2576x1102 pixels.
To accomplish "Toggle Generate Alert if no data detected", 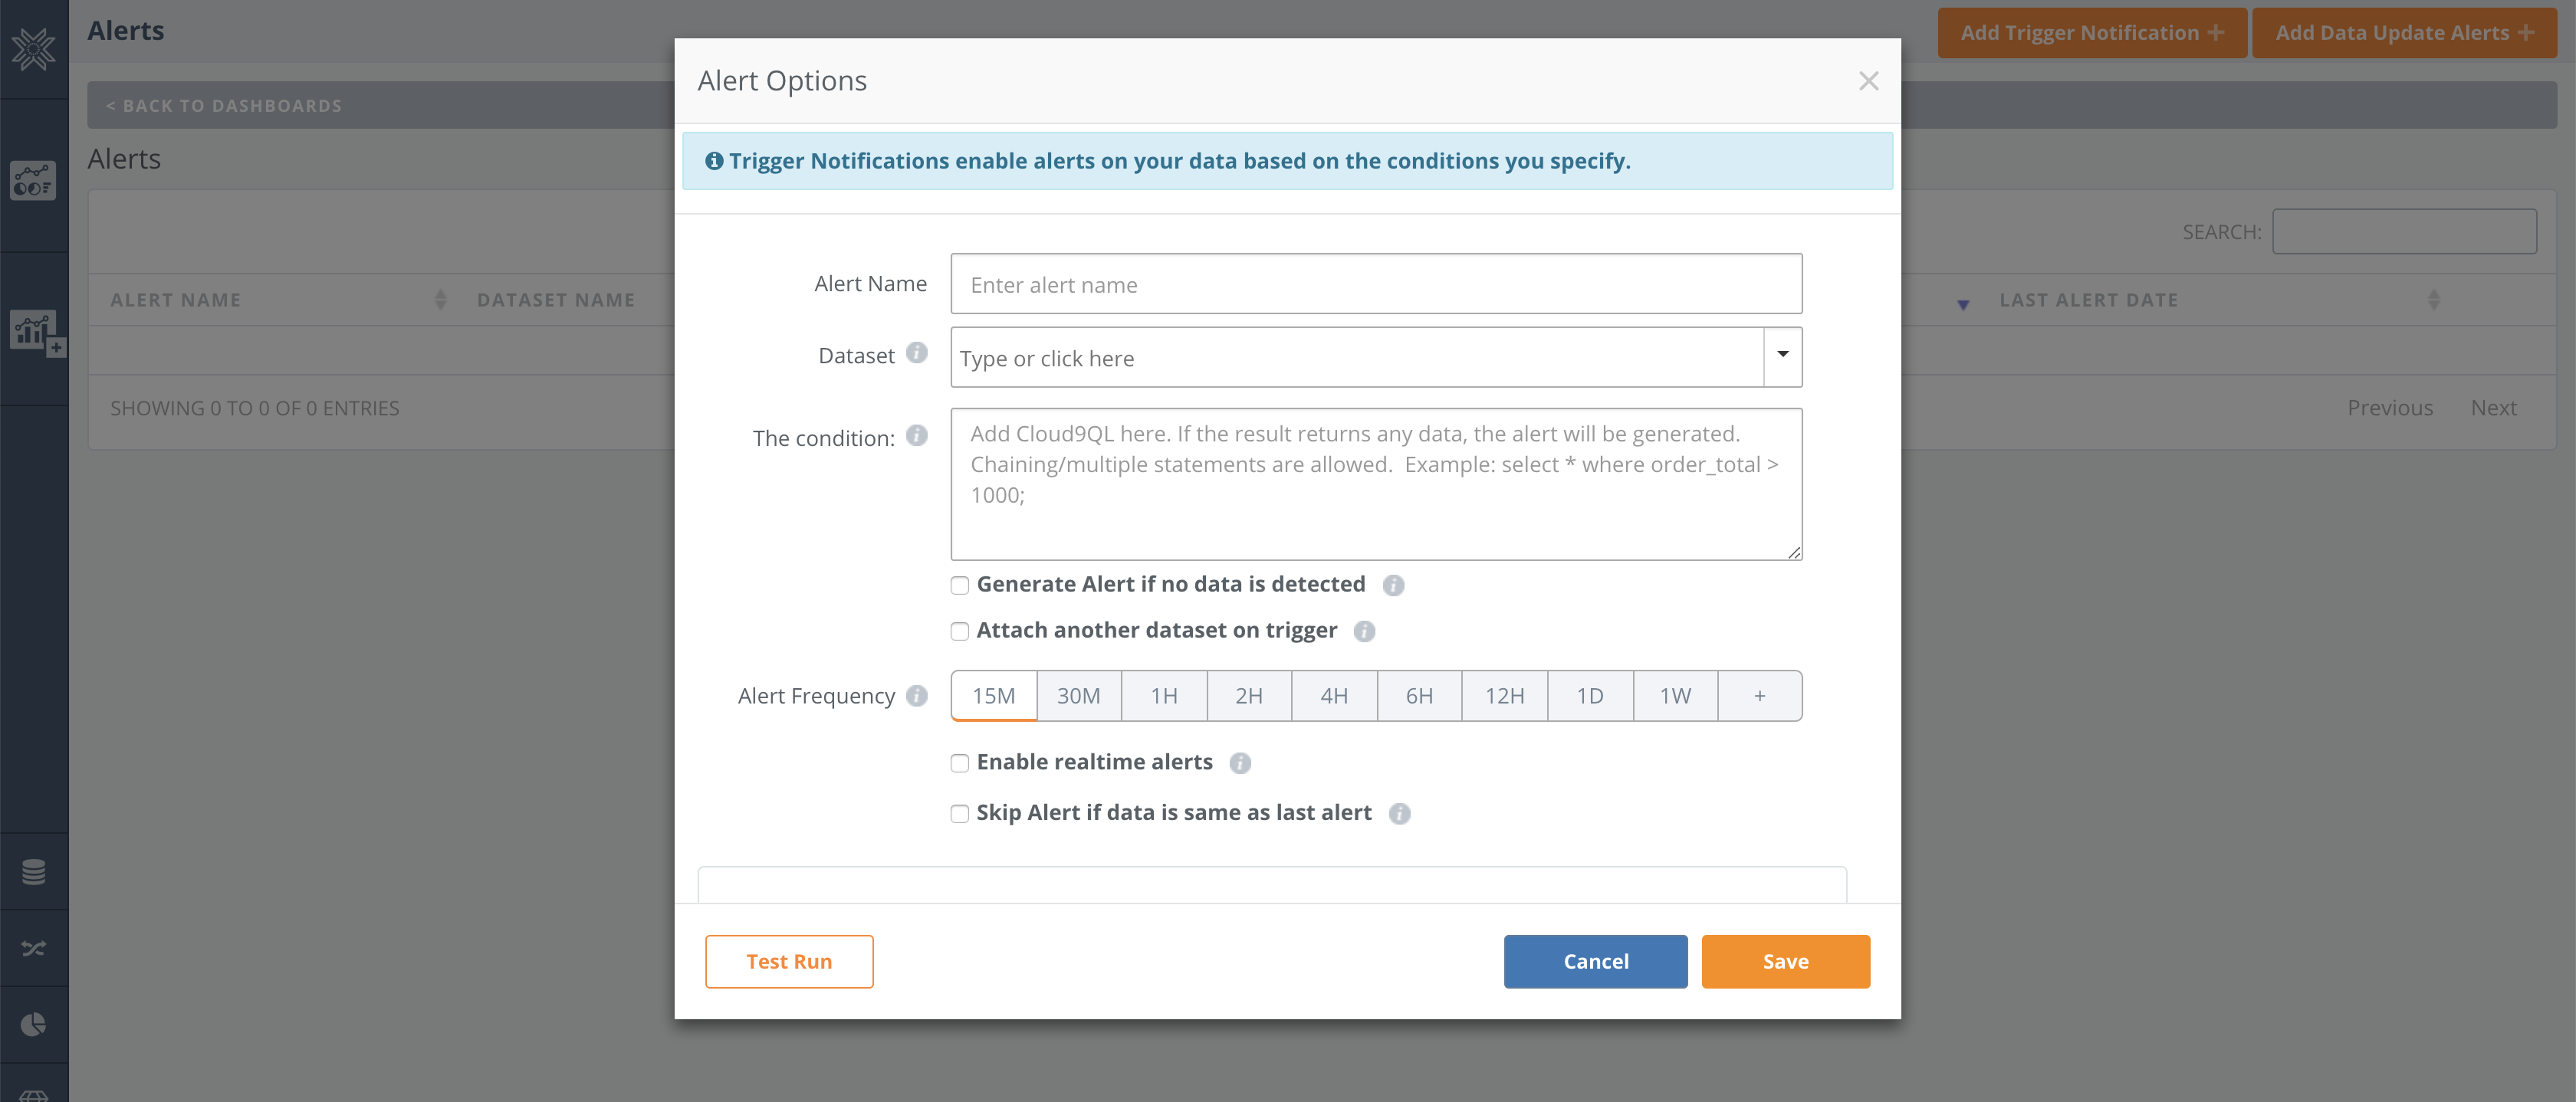I will [958, 585].
